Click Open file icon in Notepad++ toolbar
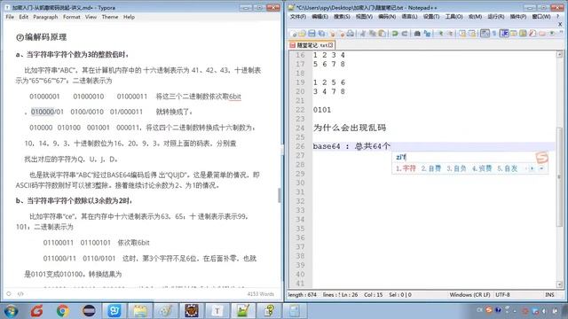Viewport: 568px width, 319px height. (303, 34)
